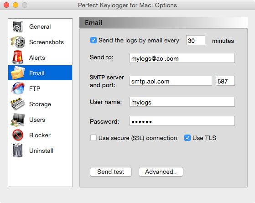The image size is (255, 203).
Task: Open General settings via the gear icon
Action: point(18,26)
